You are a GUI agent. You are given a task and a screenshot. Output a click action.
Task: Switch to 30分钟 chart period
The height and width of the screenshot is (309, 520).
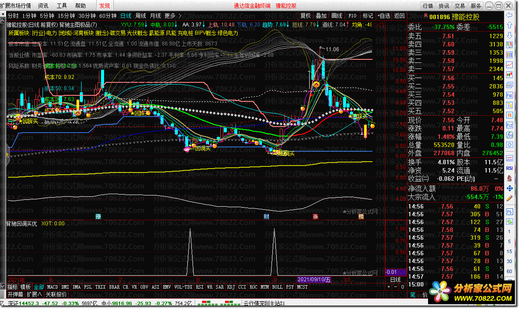point(87,16)
